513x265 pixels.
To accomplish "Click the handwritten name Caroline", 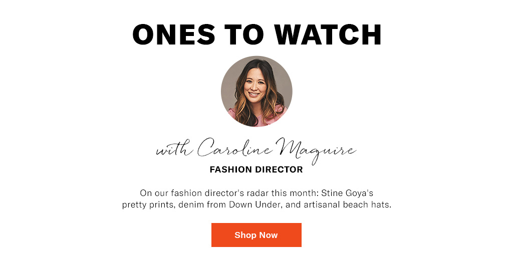I will [234, 148].
